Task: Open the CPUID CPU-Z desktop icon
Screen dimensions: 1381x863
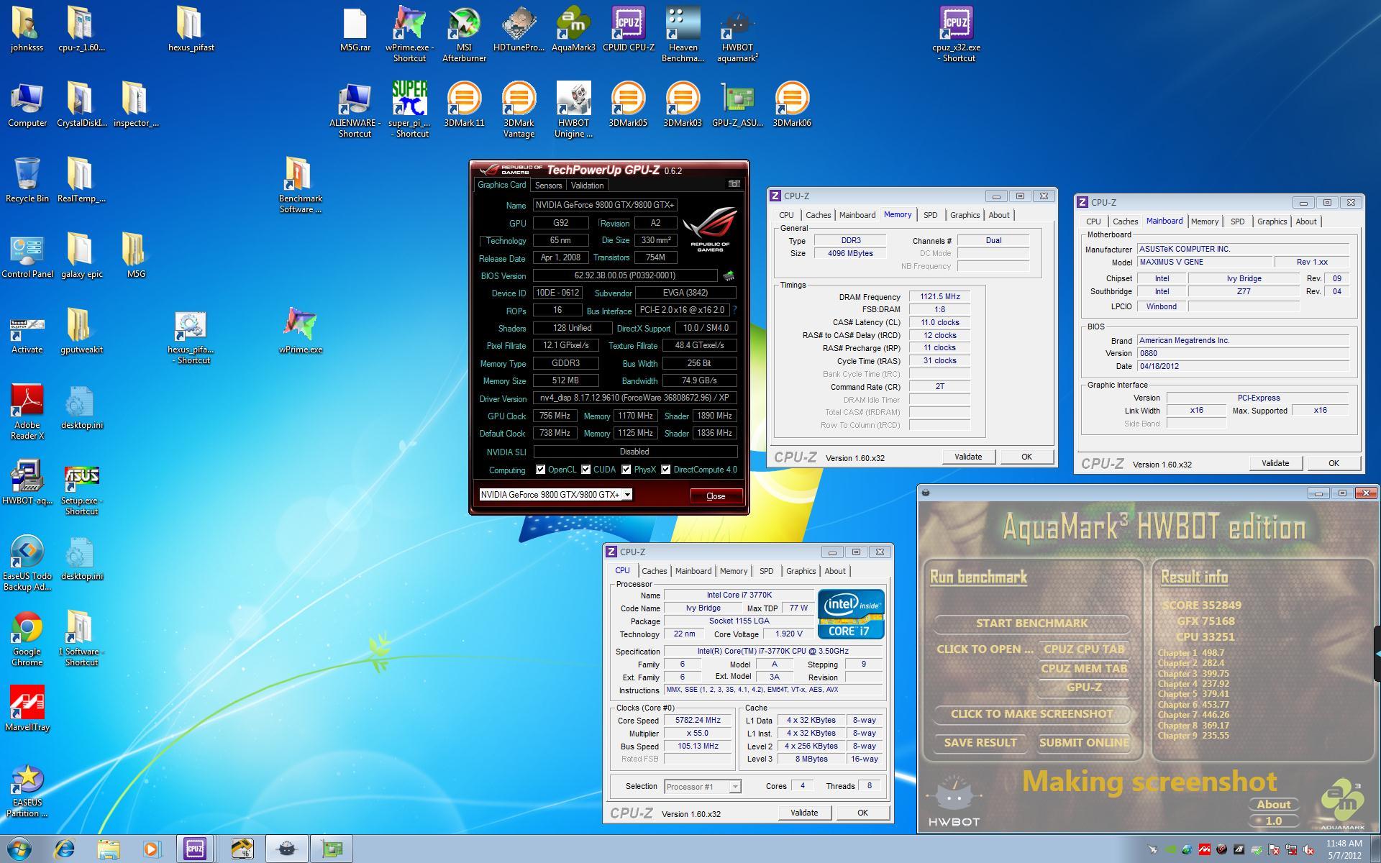Action: [628, 29]
